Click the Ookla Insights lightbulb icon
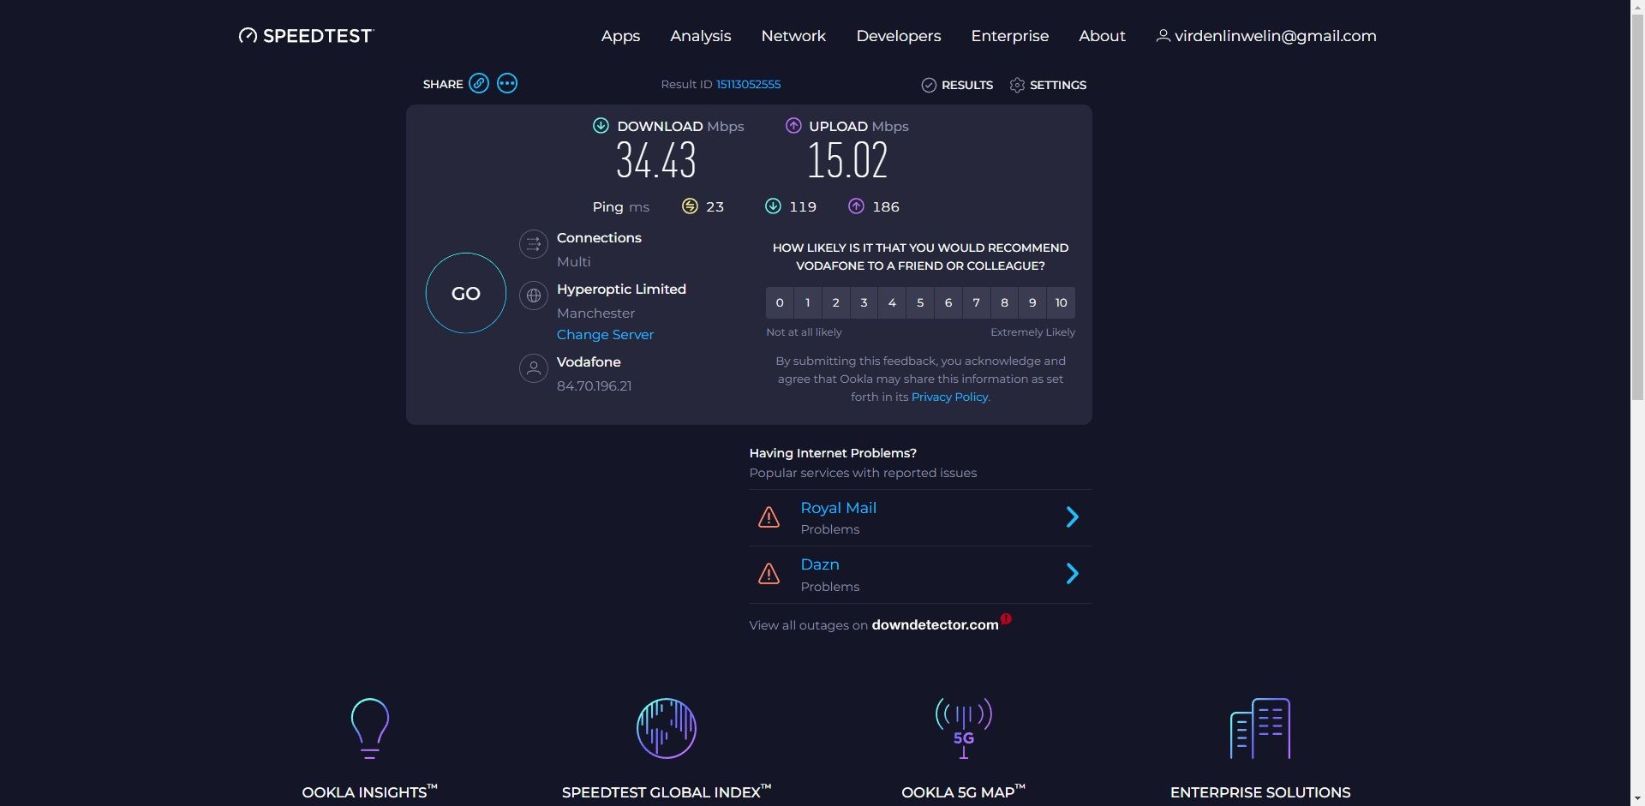This screenshot has height=806, width=1645. (x=369, y=727)
